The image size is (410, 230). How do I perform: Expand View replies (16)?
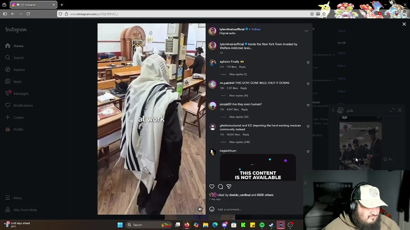239,96
